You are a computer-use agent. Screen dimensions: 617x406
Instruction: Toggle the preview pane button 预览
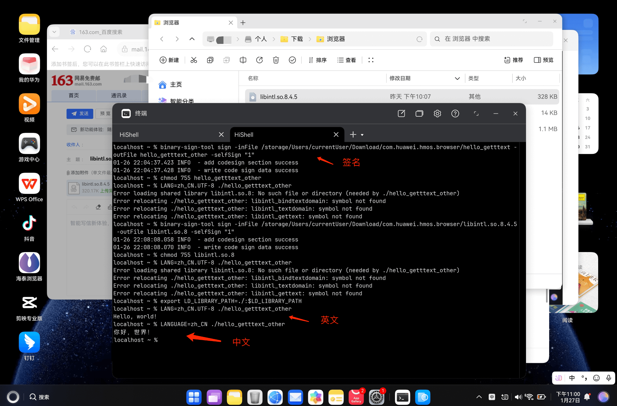(x=544, y=60)
